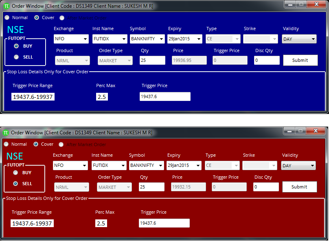The width and height of the screenshot is (329, 243).
Task: Click the Pi logo in the red order window title bar
Action: 6,133
